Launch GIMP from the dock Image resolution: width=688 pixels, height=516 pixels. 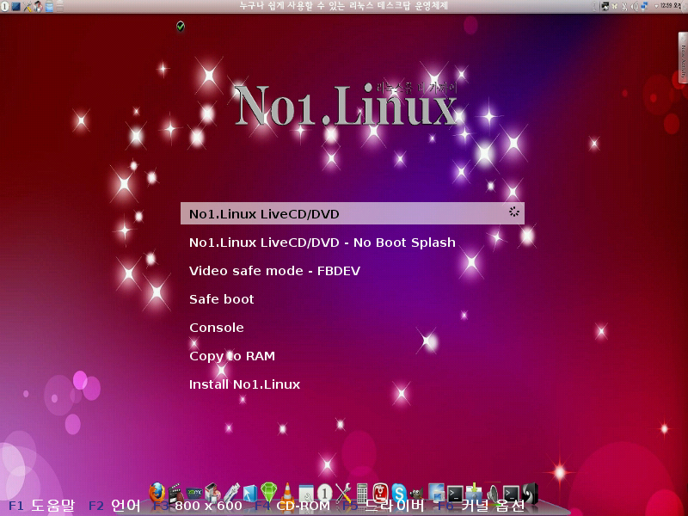tap(417, 493)
